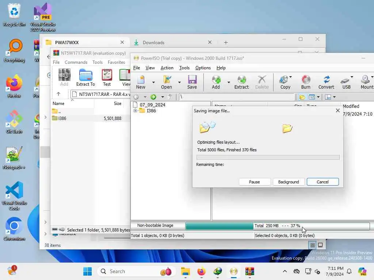Show hidden system tray icons chevron

pos(285,271)
